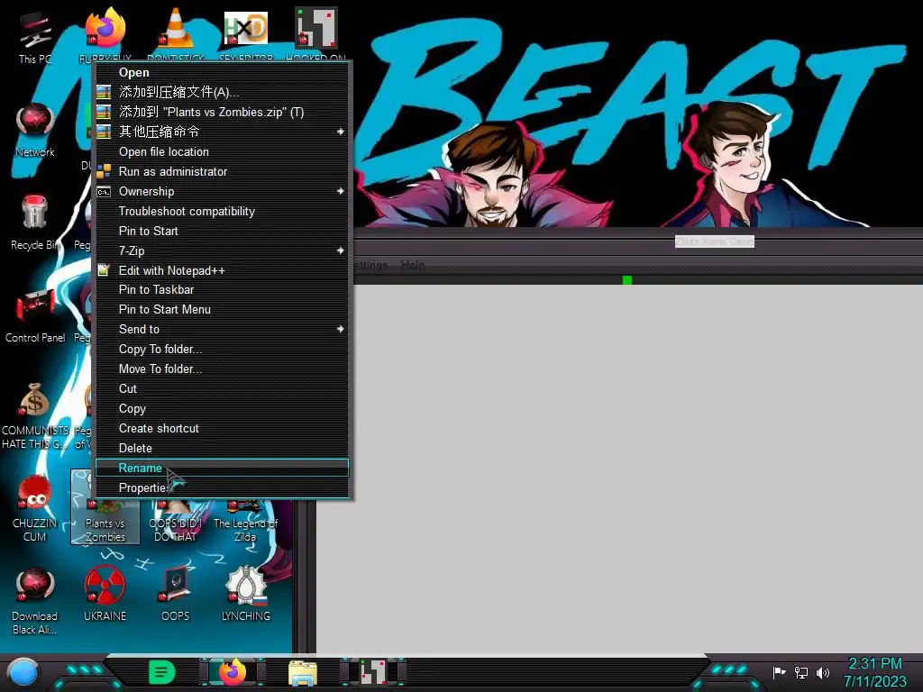
Task: Open the Help menu in emulator window
Action: click(x=413, y=266)
